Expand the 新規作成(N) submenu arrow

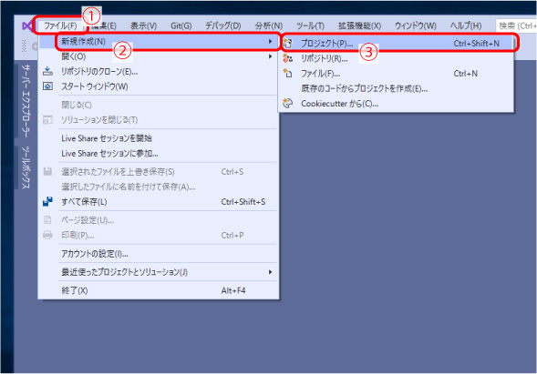tap(270, 41)
